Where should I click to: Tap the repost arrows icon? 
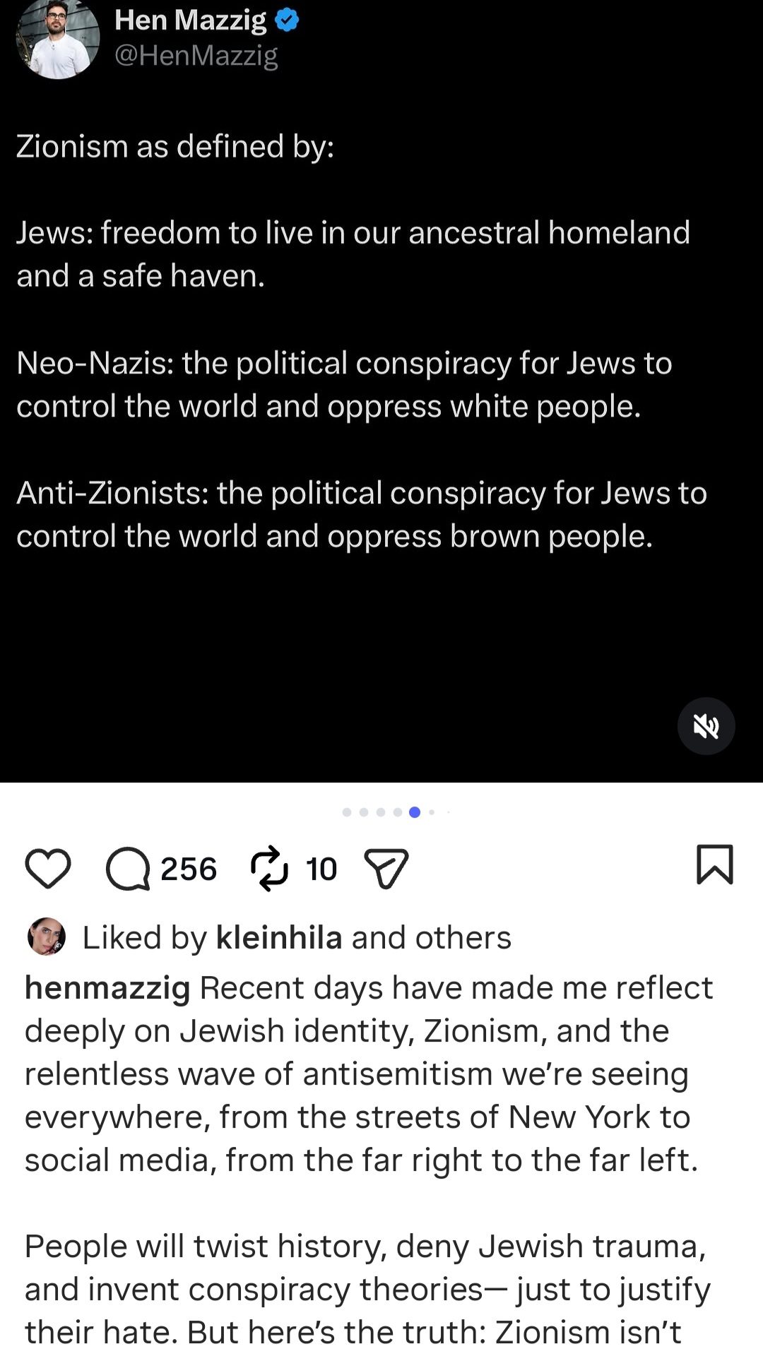click(x=269, y=868)
